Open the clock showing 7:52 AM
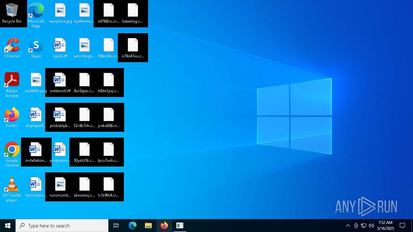The image size is (413, 232). 386,226
